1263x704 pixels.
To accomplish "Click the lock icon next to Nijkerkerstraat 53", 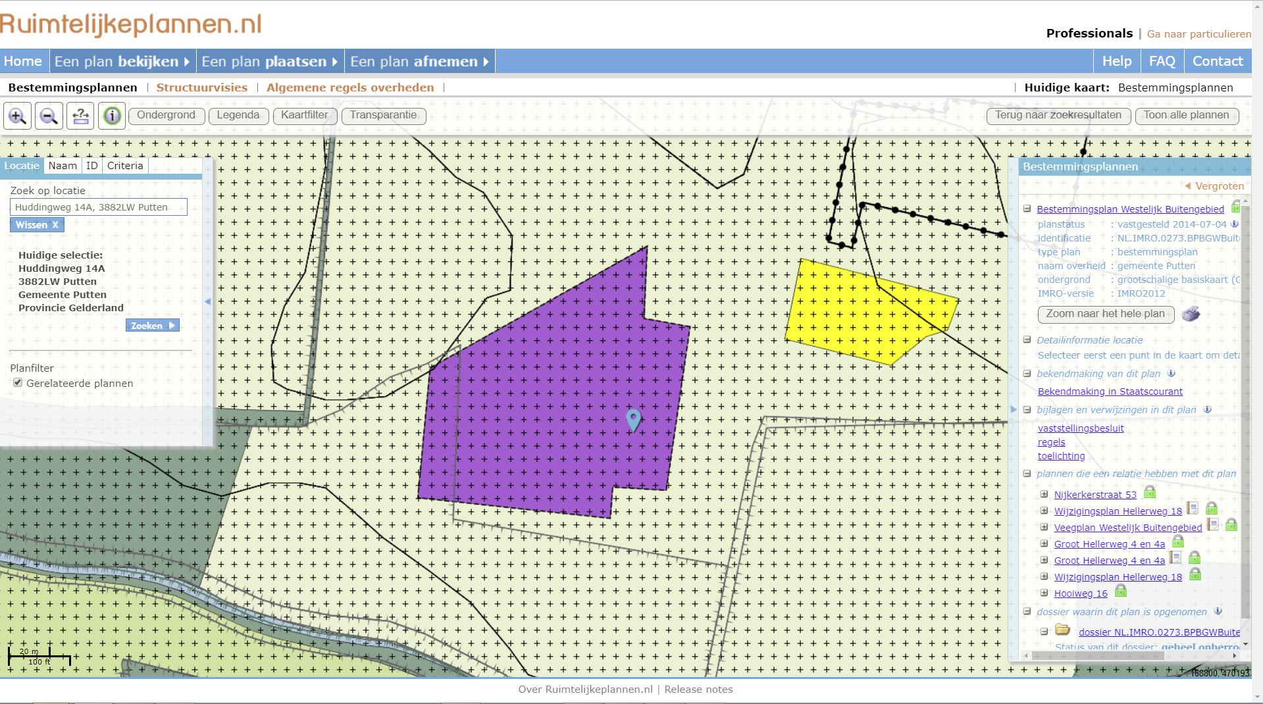I will tap(1149, 492).
